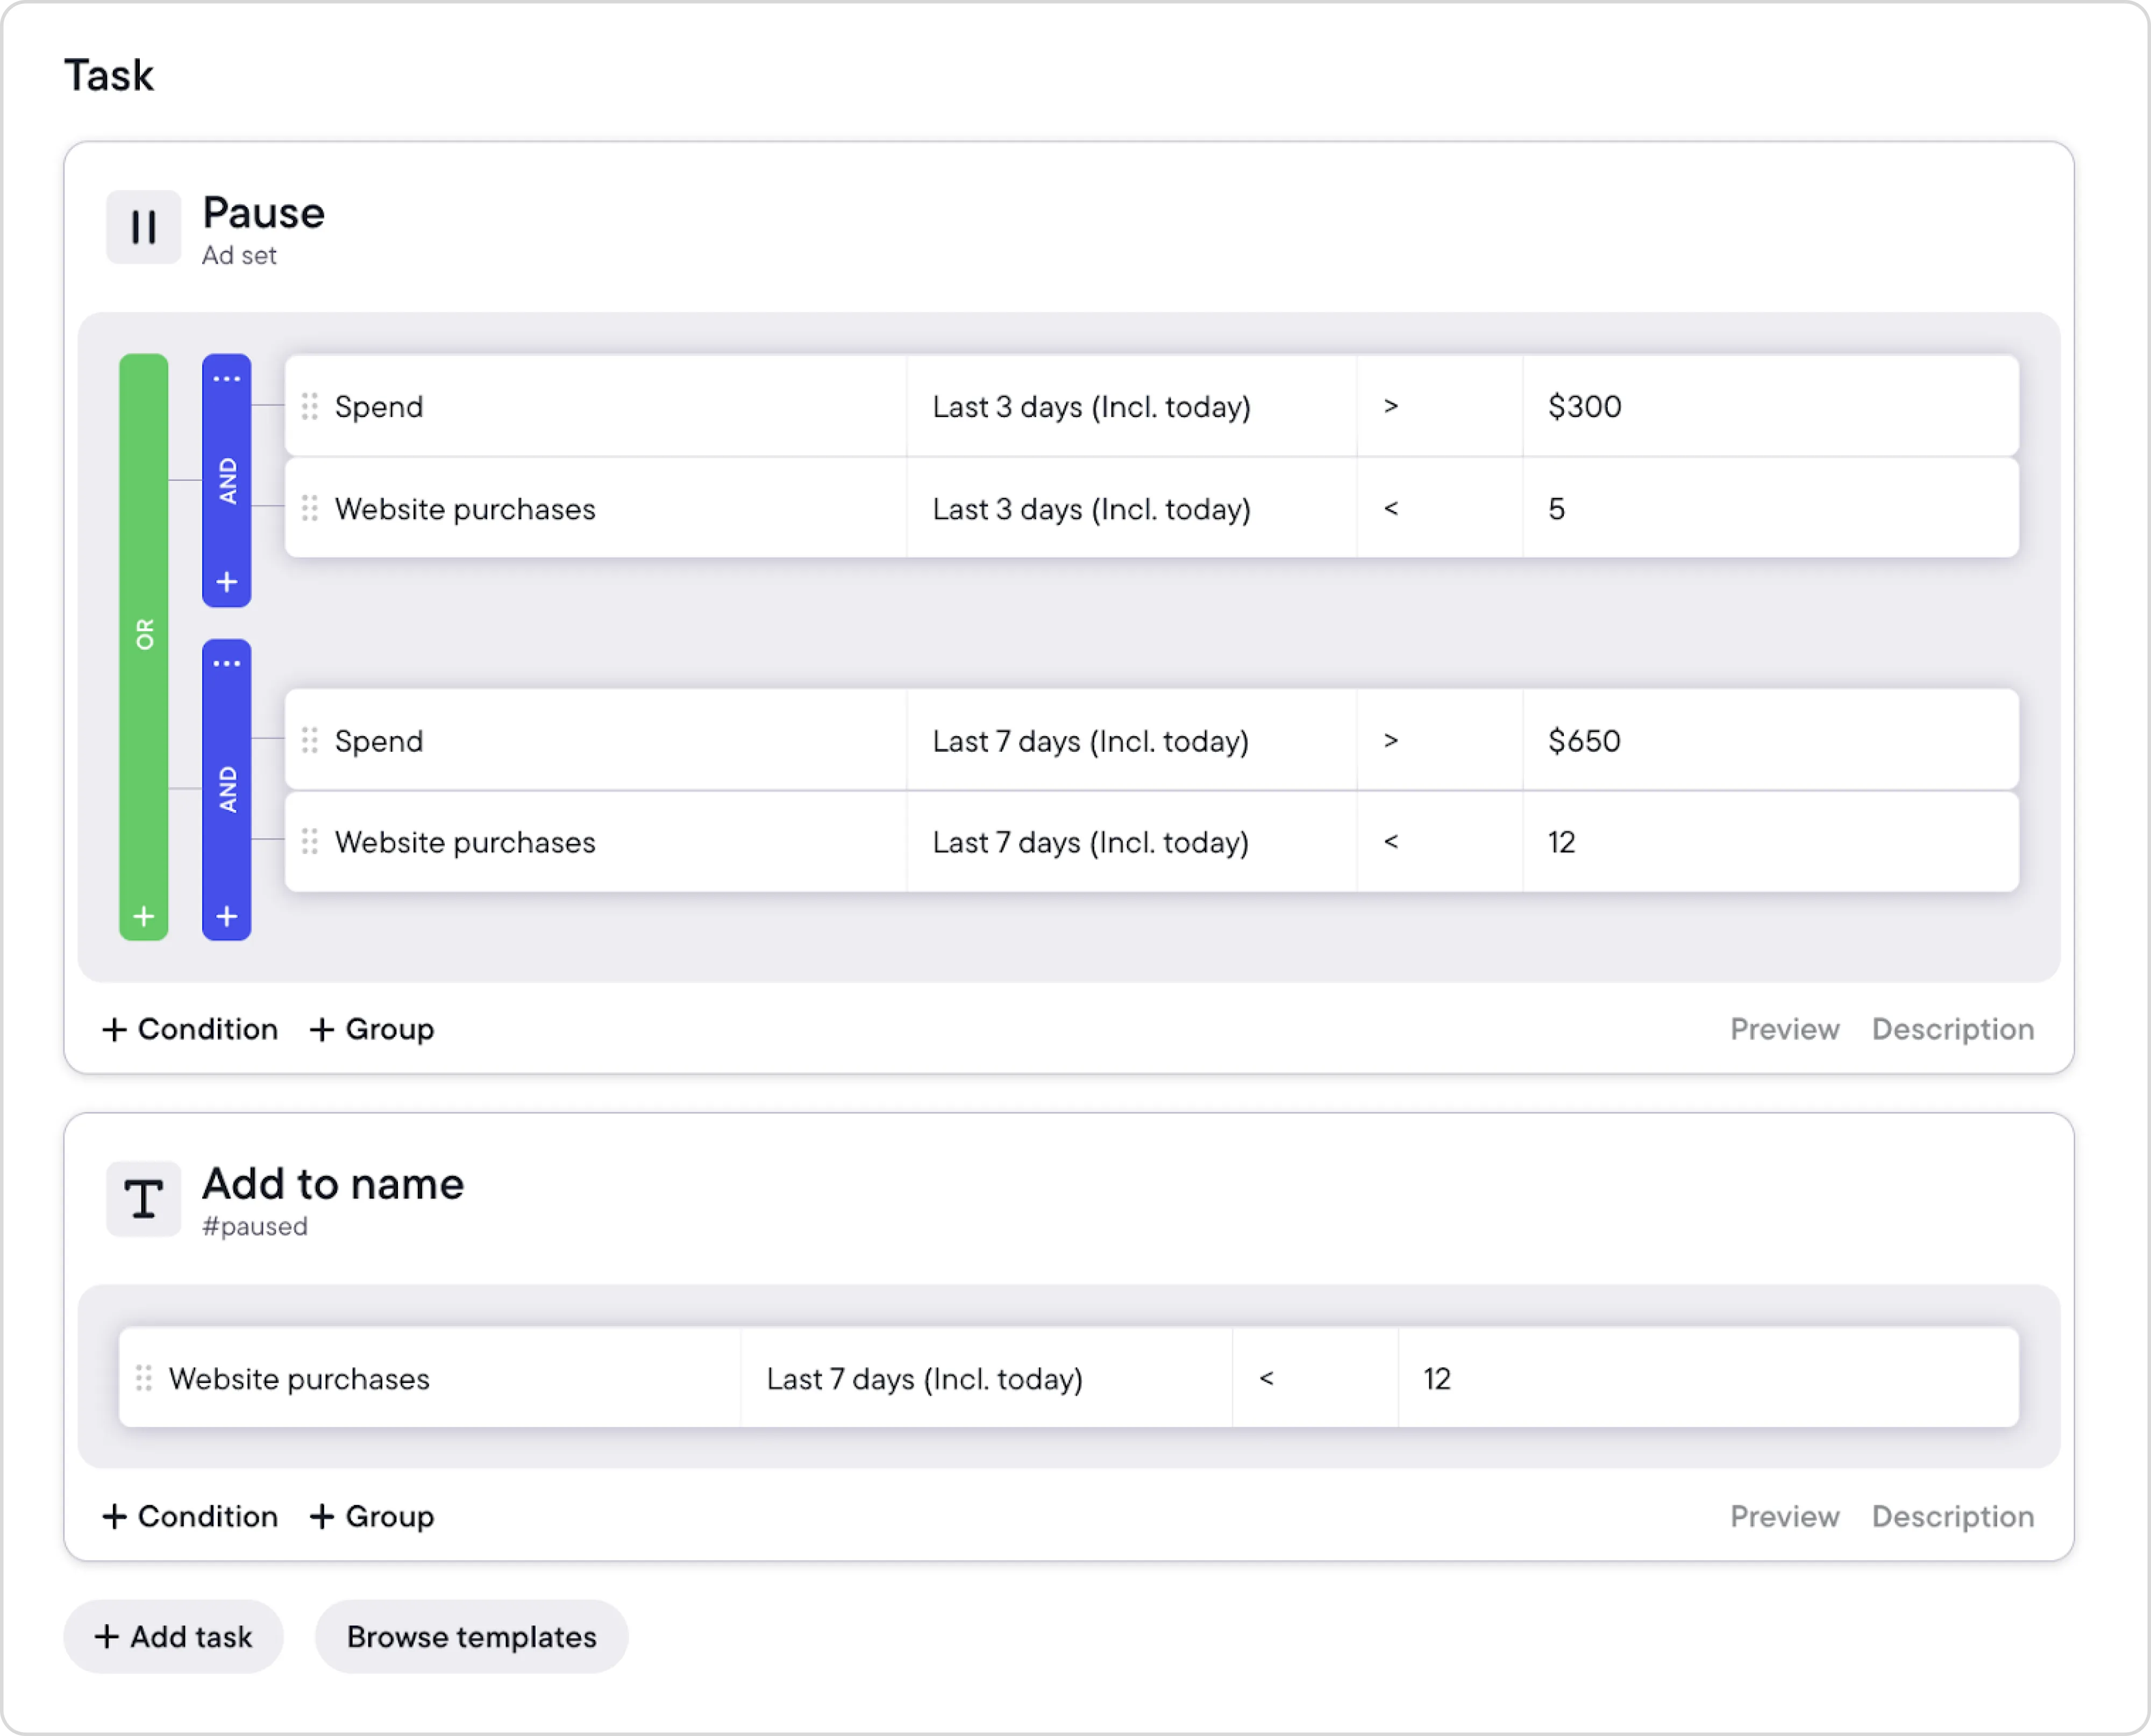The image size is (2151, 1736).
Task: Open Description in Add to name task
Action: [x=1952, y=1516]
